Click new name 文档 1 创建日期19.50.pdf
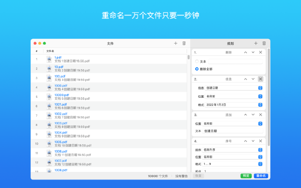This screenshot has height=188, width=301. coord(72,61)
